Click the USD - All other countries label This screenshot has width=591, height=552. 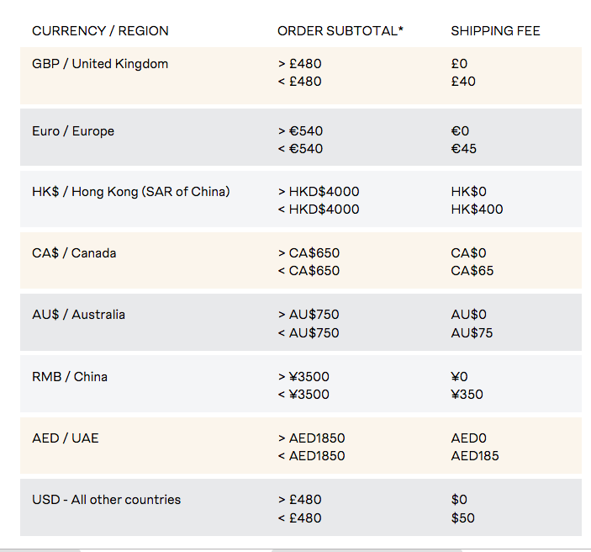(x=106, y=500)
